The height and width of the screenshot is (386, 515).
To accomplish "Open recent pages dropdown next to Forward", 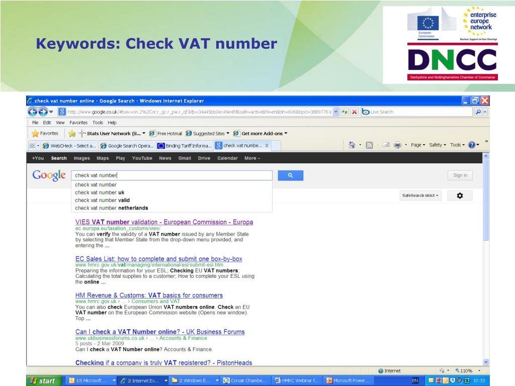I will (51, 112).
